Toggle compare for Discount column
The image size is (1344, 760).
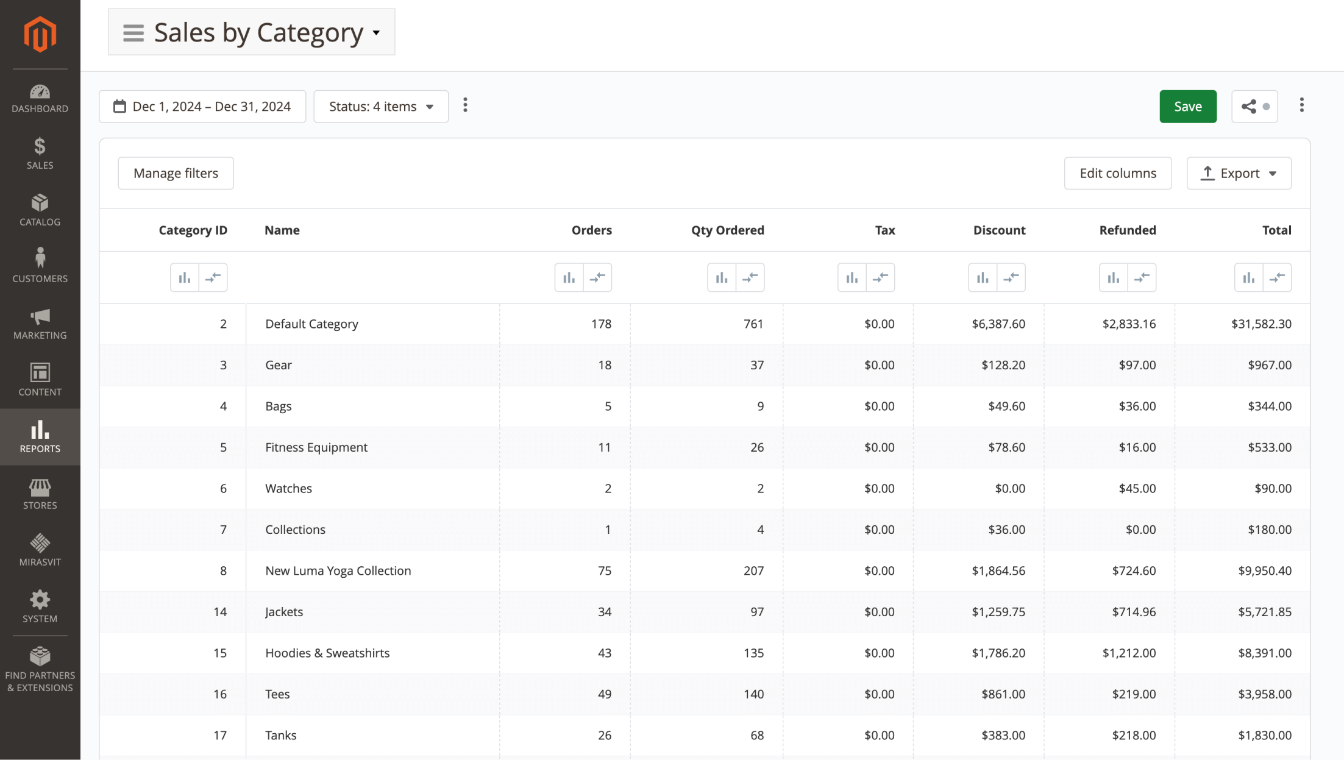[1011, 277]
